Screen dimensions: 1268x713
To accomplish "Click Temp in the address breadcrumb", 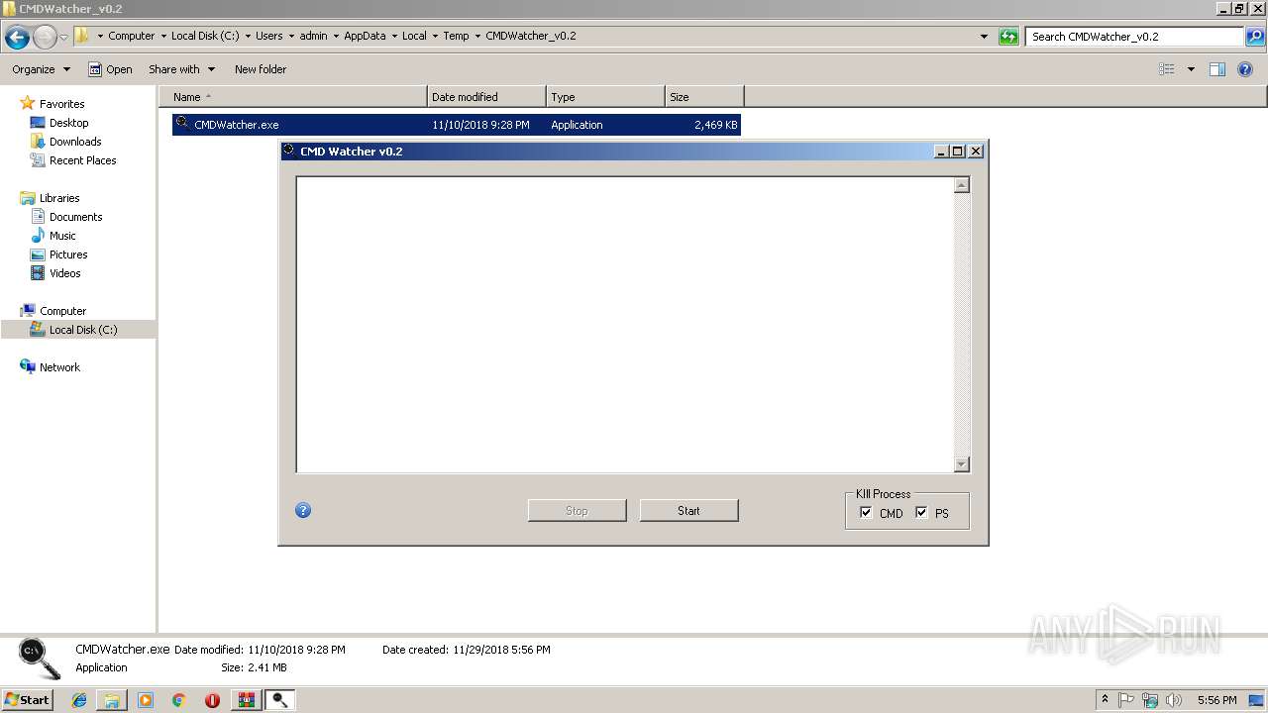I will 456,36.
